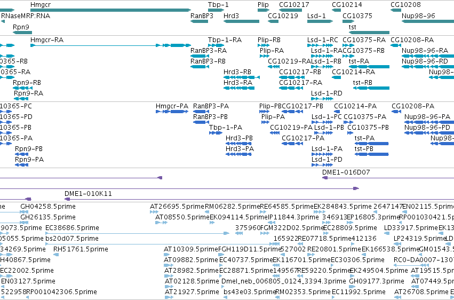This screenshot has width=454, height=300.
Task: Open the Hrd3-PB protein feature
Action: [x=238, y=144]
